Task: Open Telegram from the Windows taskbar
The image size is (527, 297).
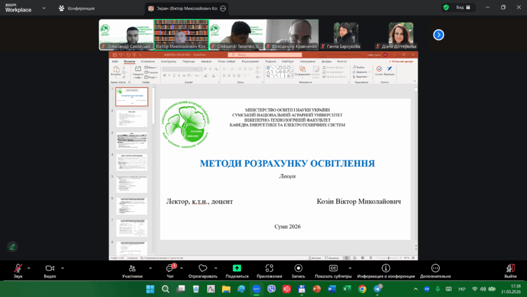Action: (x=377, y=289)
